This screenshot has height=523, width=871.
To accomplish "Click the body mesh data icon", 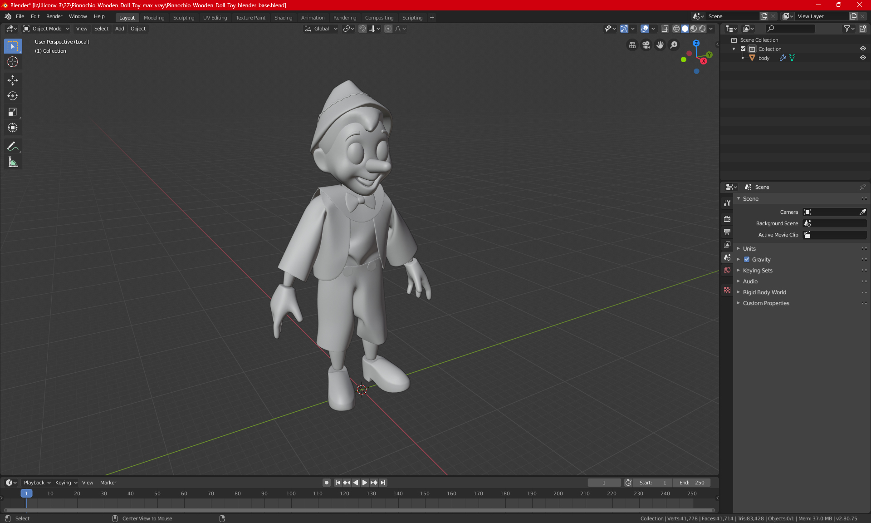I will [x=792, y=58].
